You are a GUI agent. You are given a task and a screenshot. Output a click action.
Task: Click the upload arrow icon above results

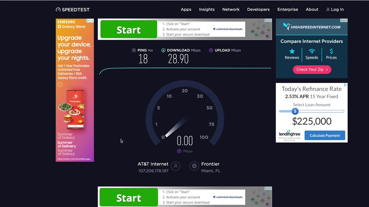coord(211,50)
